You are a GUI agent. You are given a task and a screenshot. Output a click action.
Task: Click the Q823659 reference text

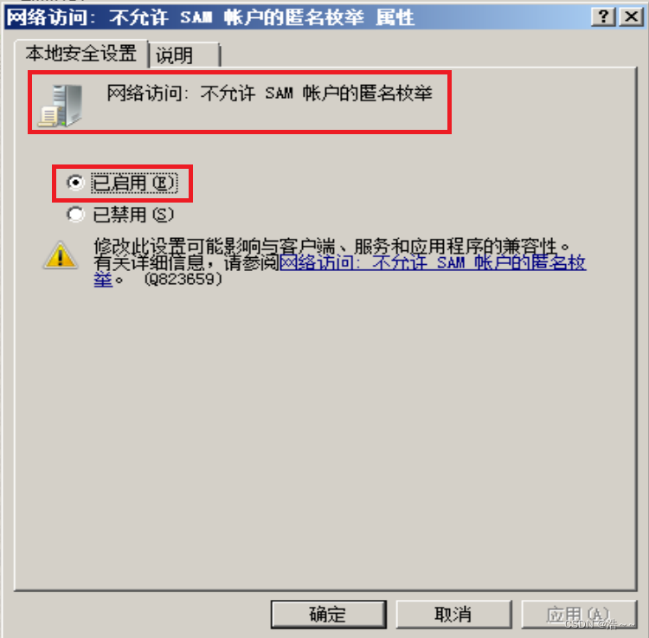click(183, 280)
